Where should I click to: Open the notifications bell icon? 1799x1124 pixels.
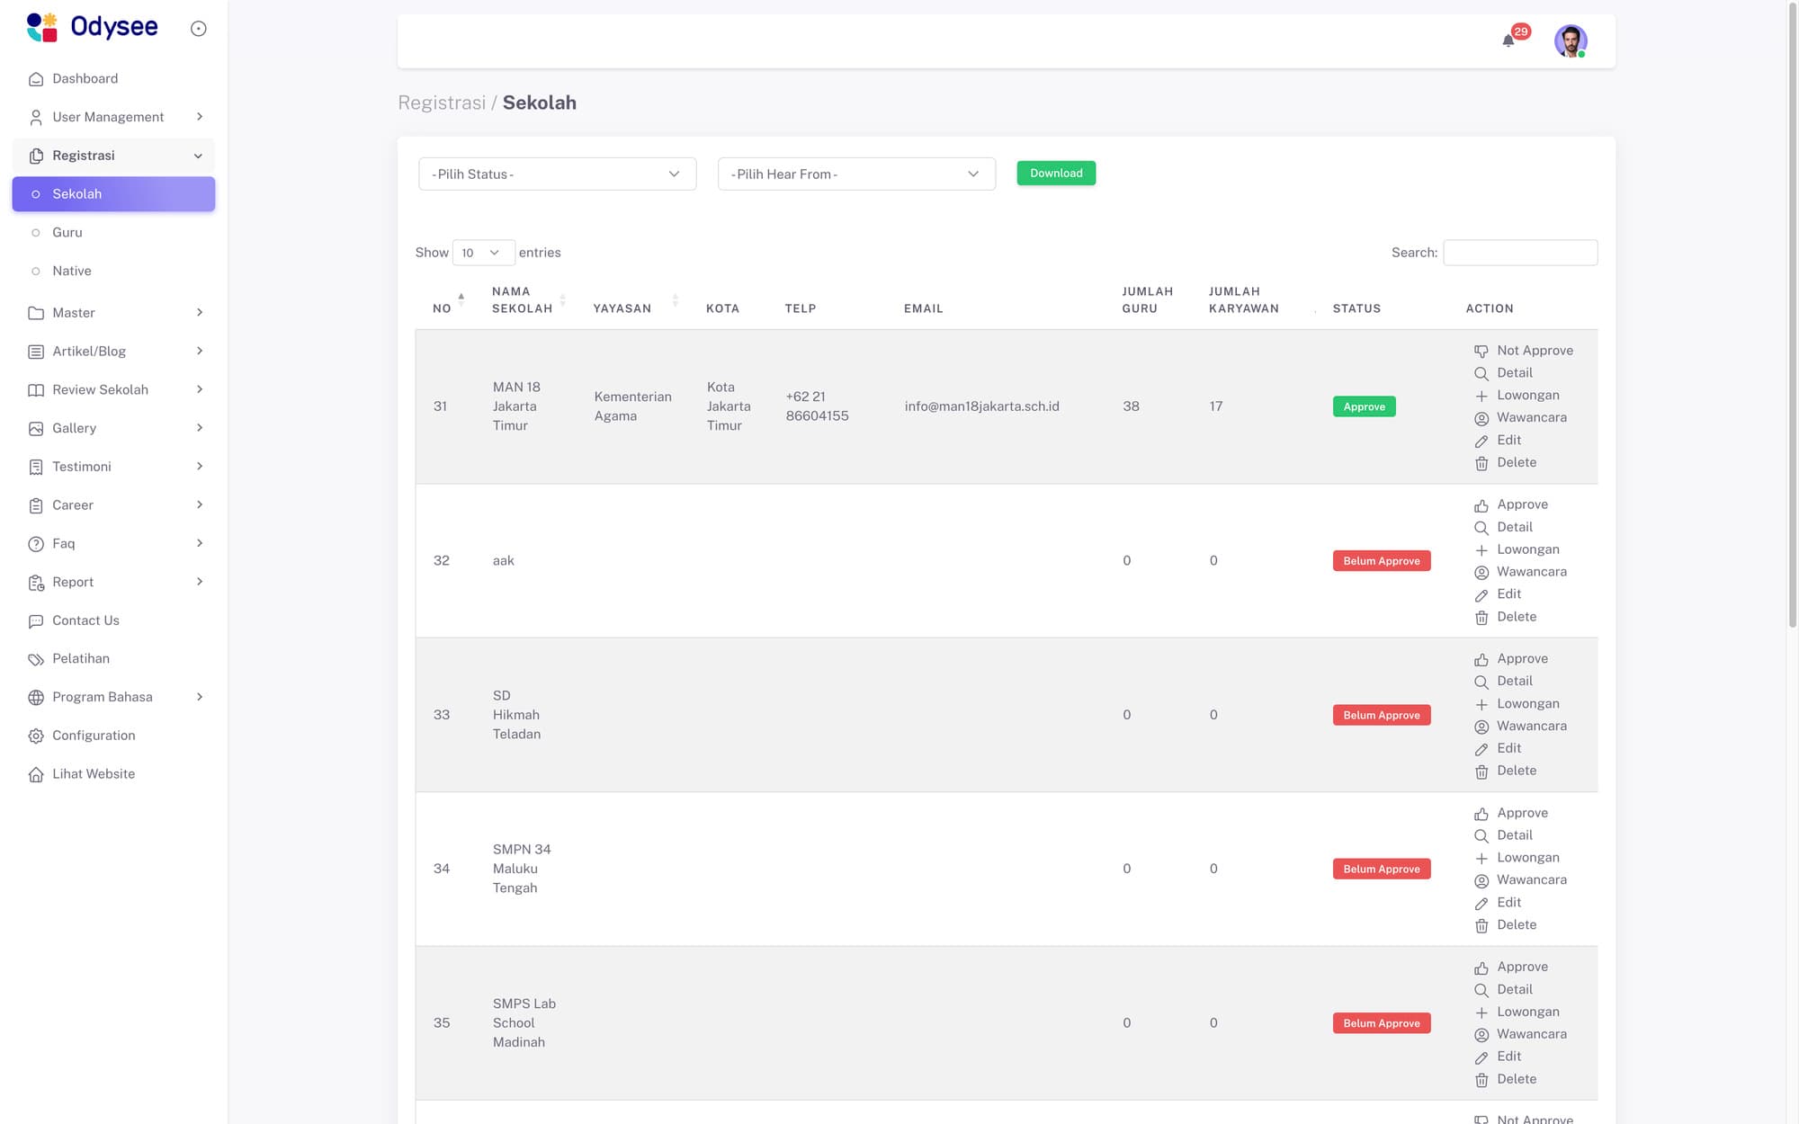(1508, 40)
